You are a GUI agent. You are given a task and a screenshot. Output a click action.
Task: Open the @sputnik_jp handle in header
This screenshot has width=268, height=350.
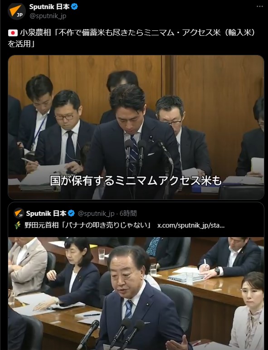(48, 16)
